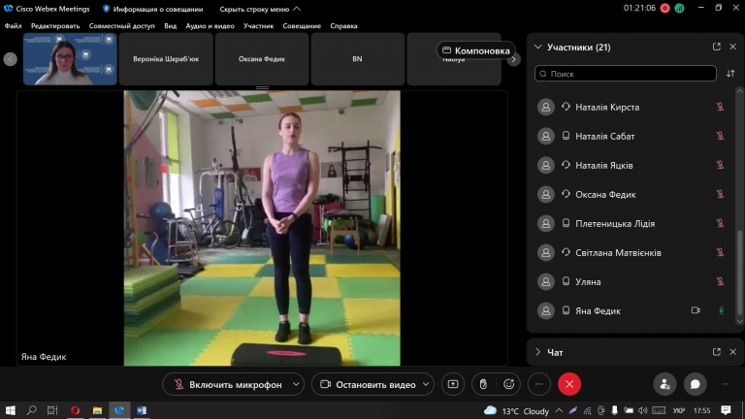Open the Совещание menu
Screen dimensions: 745x419
(x=302, y=25)
